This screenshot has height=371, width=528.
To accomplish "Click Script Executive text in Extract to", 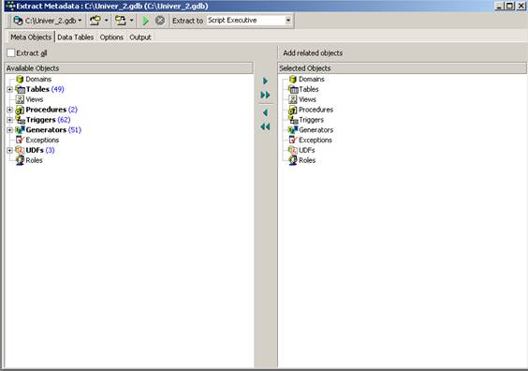I will 232,21.
